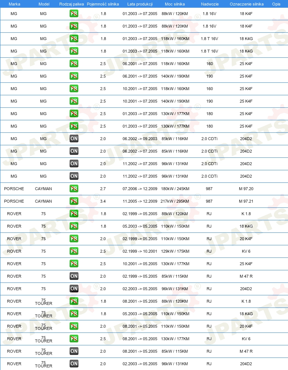This screenshot has height=370, width=288.
Task: Click ON diesel icon in Rover 75 02.1999 M 47 R row
Action: pos(74,276)
